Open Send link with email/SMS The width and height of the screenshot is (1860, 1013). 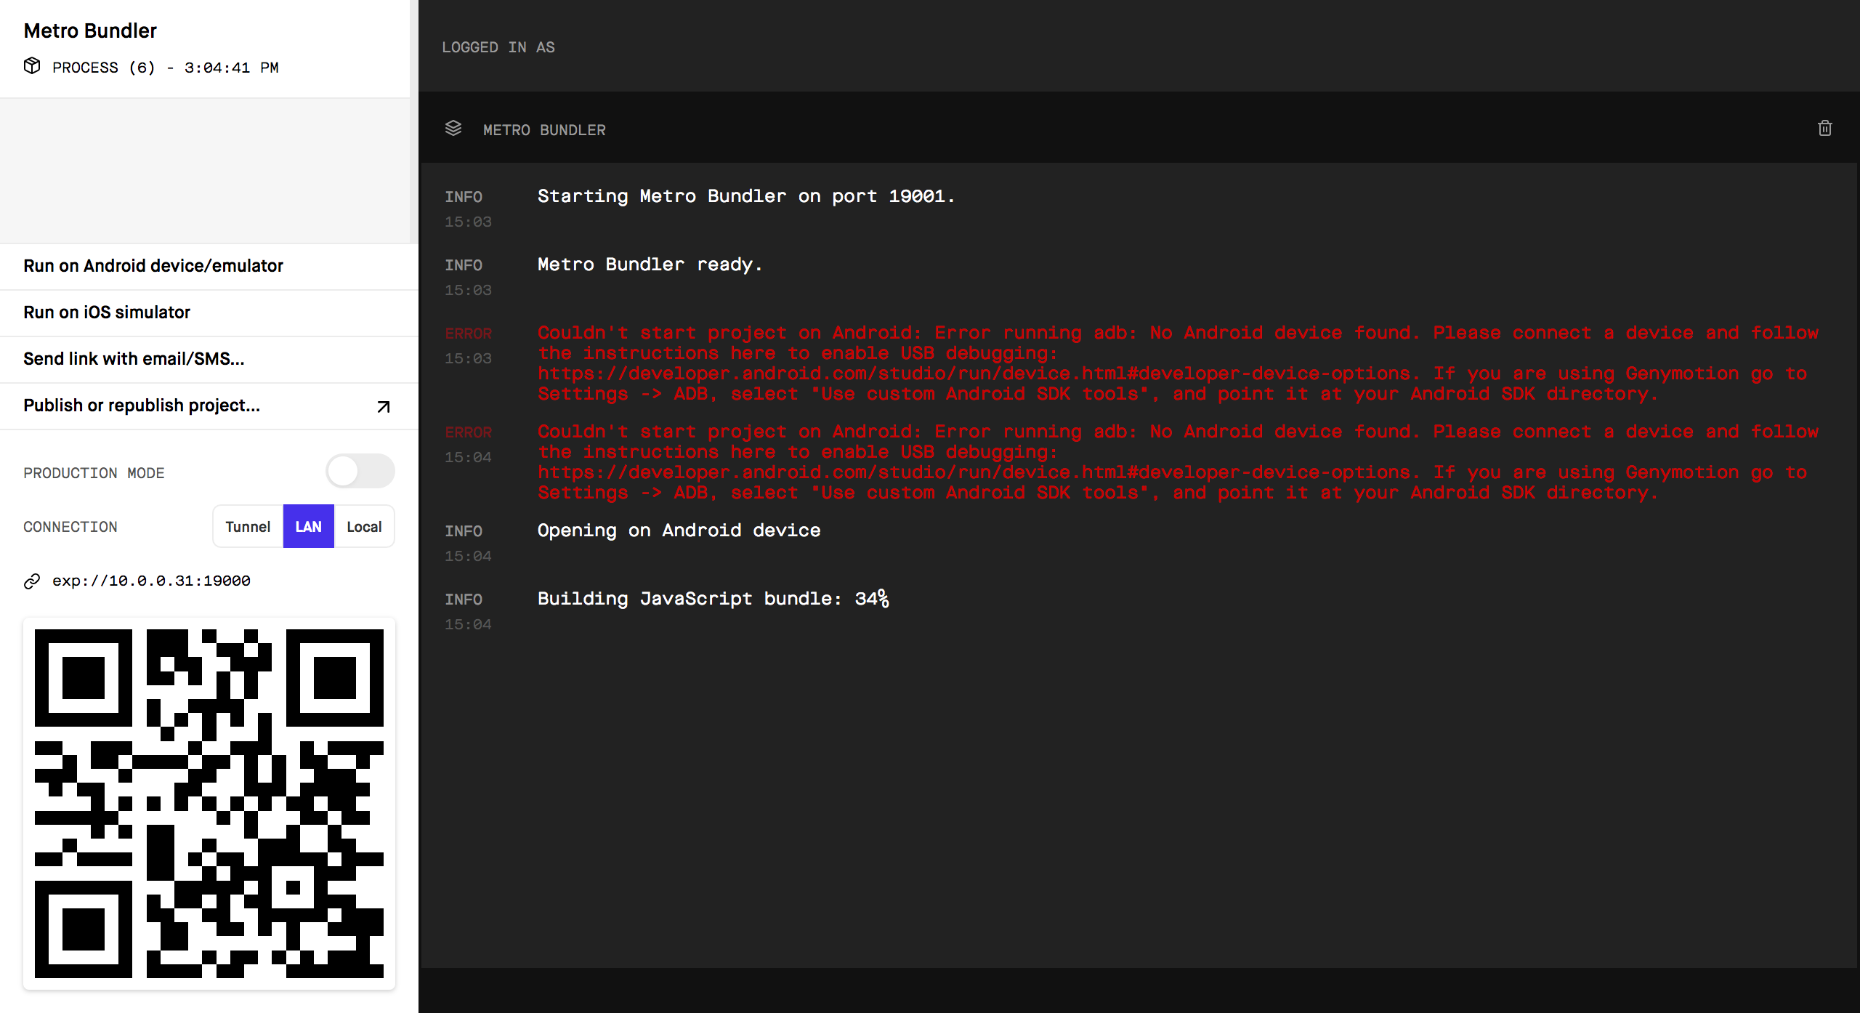tap(134, 359)
